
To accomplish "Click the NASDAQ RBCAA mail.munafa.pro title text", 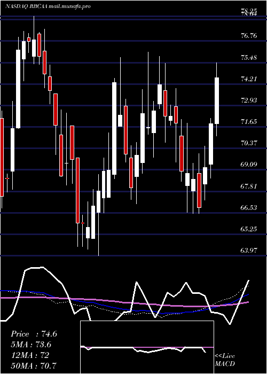I will pos(48,6).
